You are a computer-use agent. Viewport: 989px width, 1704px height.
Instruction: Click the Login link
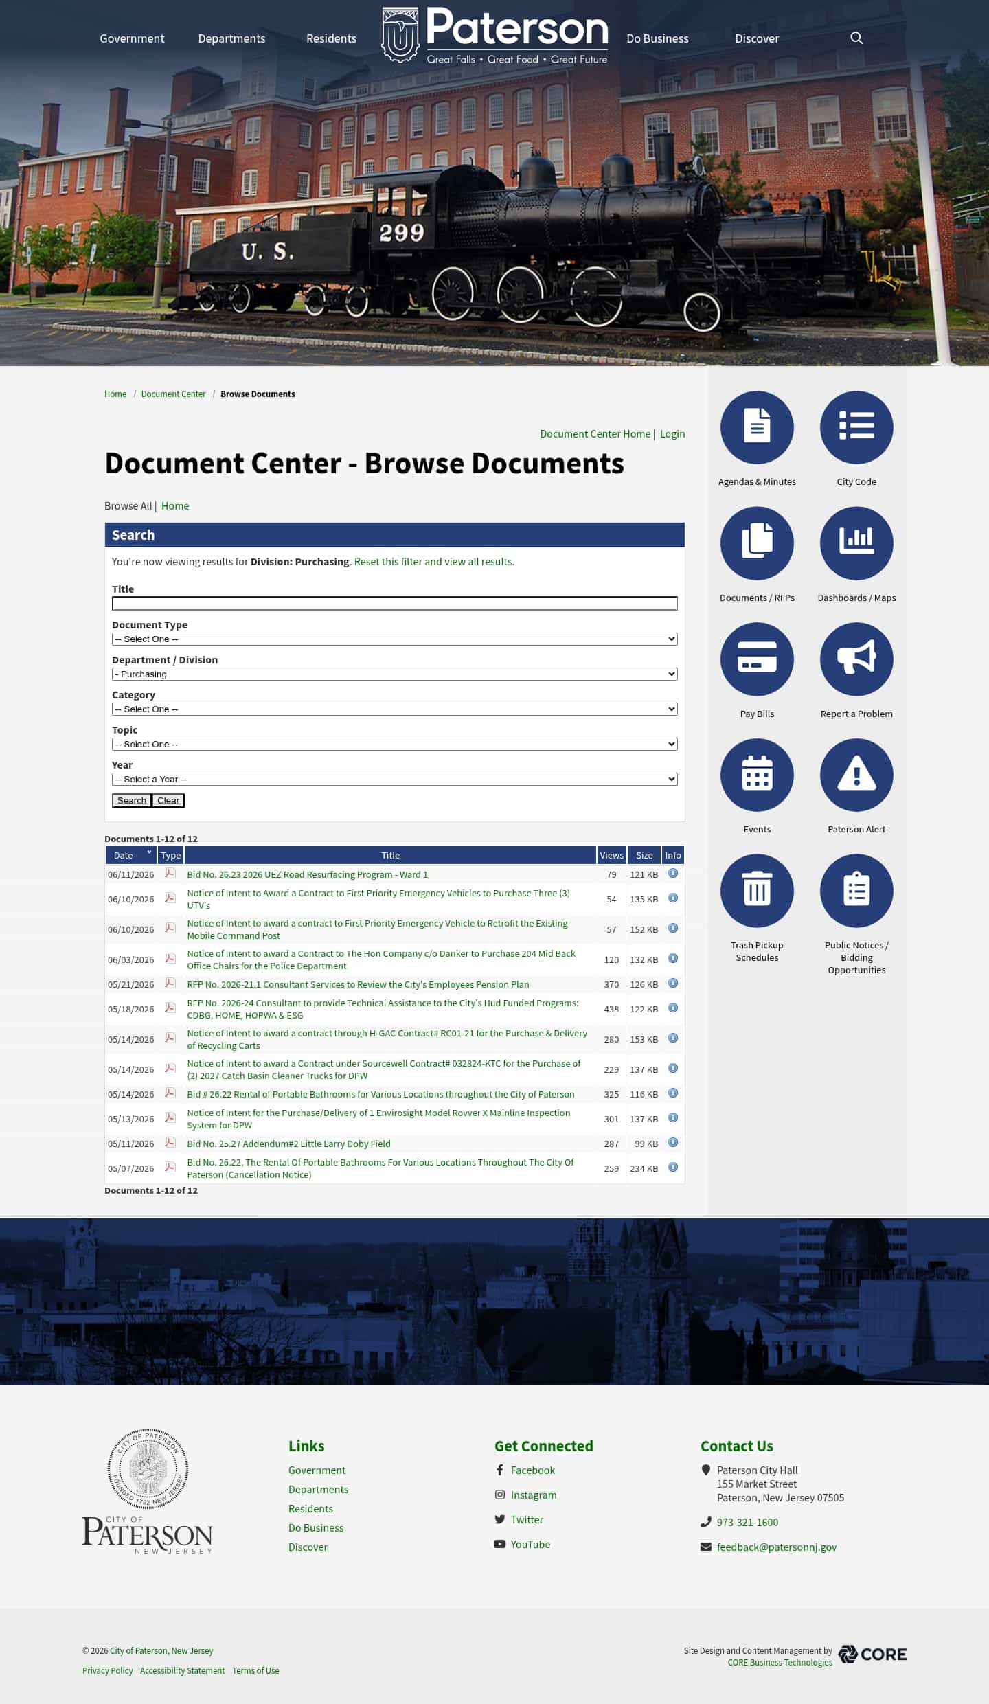pyautogui.click(x=672, y=433)
